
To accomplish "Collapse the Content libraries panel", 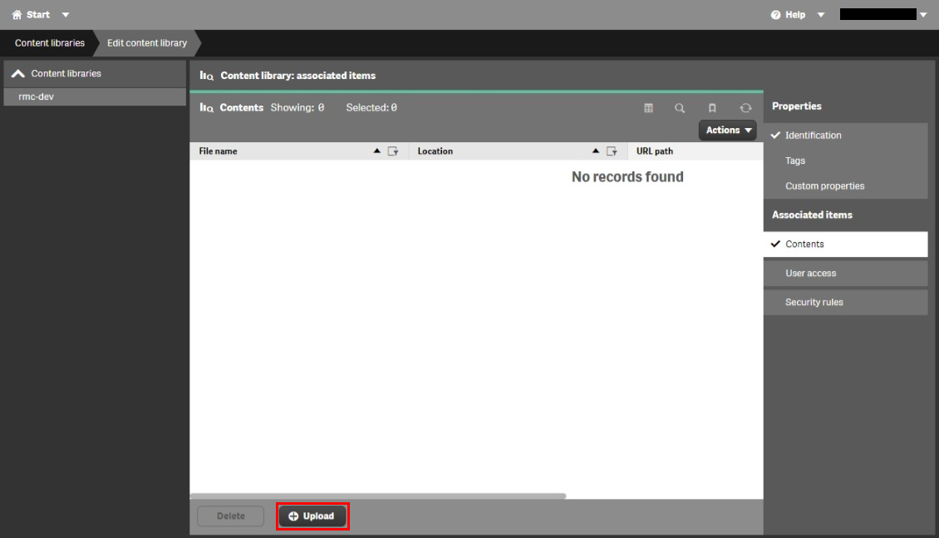I will [x=18, y=72].
